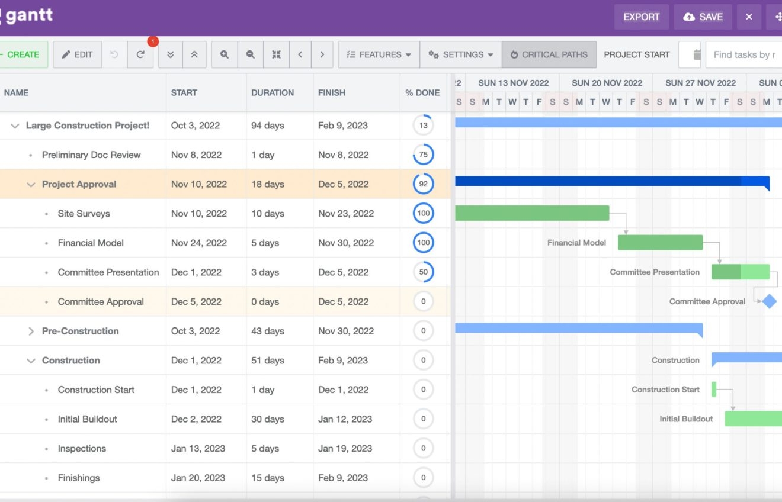Toggle the expand-all double chevron up
This screenshot has height=502, width=782.
[194, 54]
